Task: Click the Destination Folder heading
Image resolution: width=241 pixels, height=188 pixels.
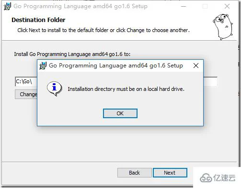Action: [x=38, y=20]
